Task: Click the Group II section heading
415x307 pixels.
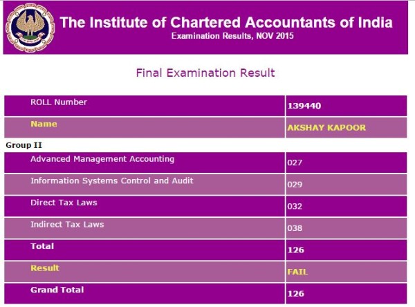Action: tap(21, 145)
